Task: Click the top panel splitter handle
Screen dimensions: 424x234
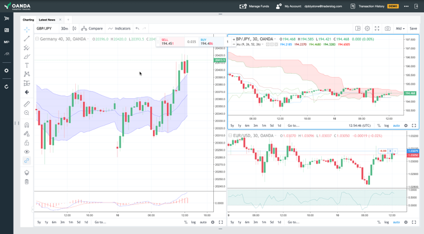Action: click(x=220, y=14)
